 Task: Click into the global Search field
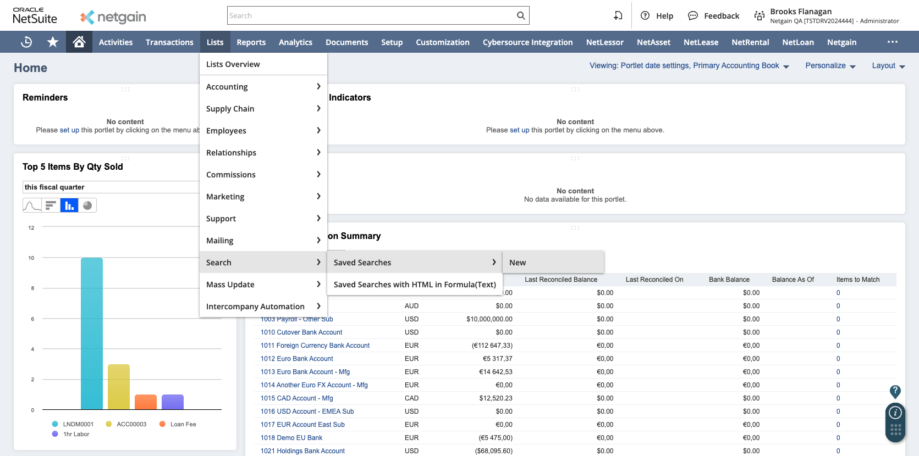coord(371,16)
